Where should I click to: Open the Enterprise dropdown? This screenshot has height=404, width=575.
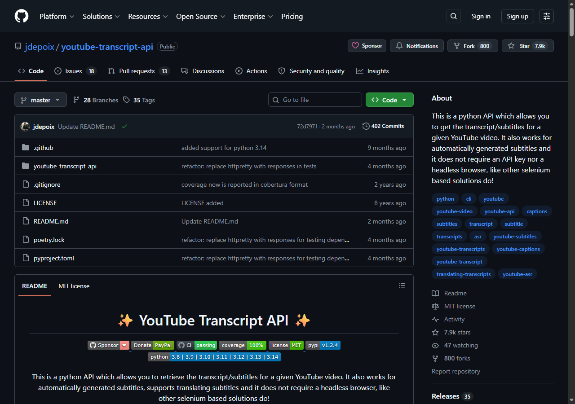[x=253, y=16]
